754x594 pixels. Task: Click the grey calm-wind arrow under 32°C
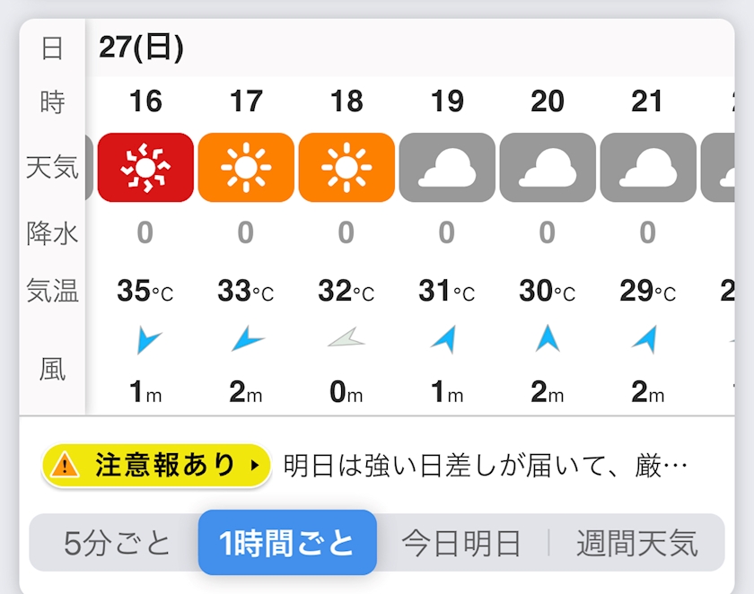coord(346,338)
